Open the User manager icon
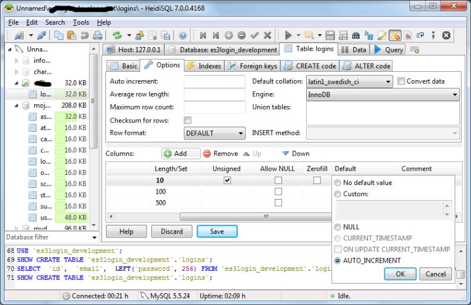This screenshot has width=471, height=305. pos(140,35)
